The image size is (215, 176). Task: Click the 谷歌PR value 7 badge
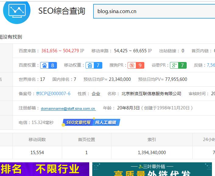(182, 65)
